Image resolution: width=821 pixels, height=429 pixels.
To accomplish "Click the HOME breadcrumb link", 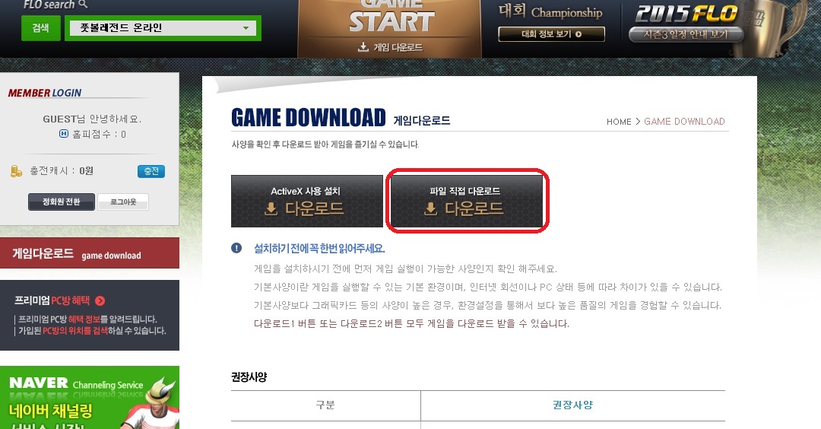I will pos(619,122).
